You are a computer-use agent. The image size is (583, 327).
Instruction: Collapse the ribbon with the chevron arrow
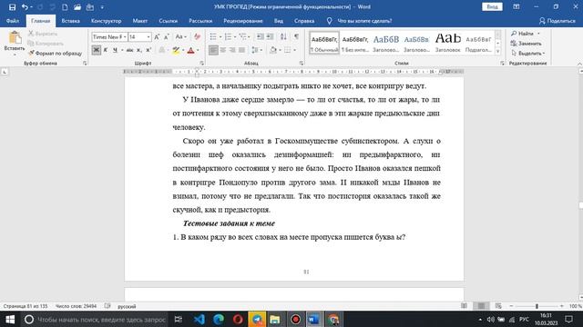[x=579, y=64]
